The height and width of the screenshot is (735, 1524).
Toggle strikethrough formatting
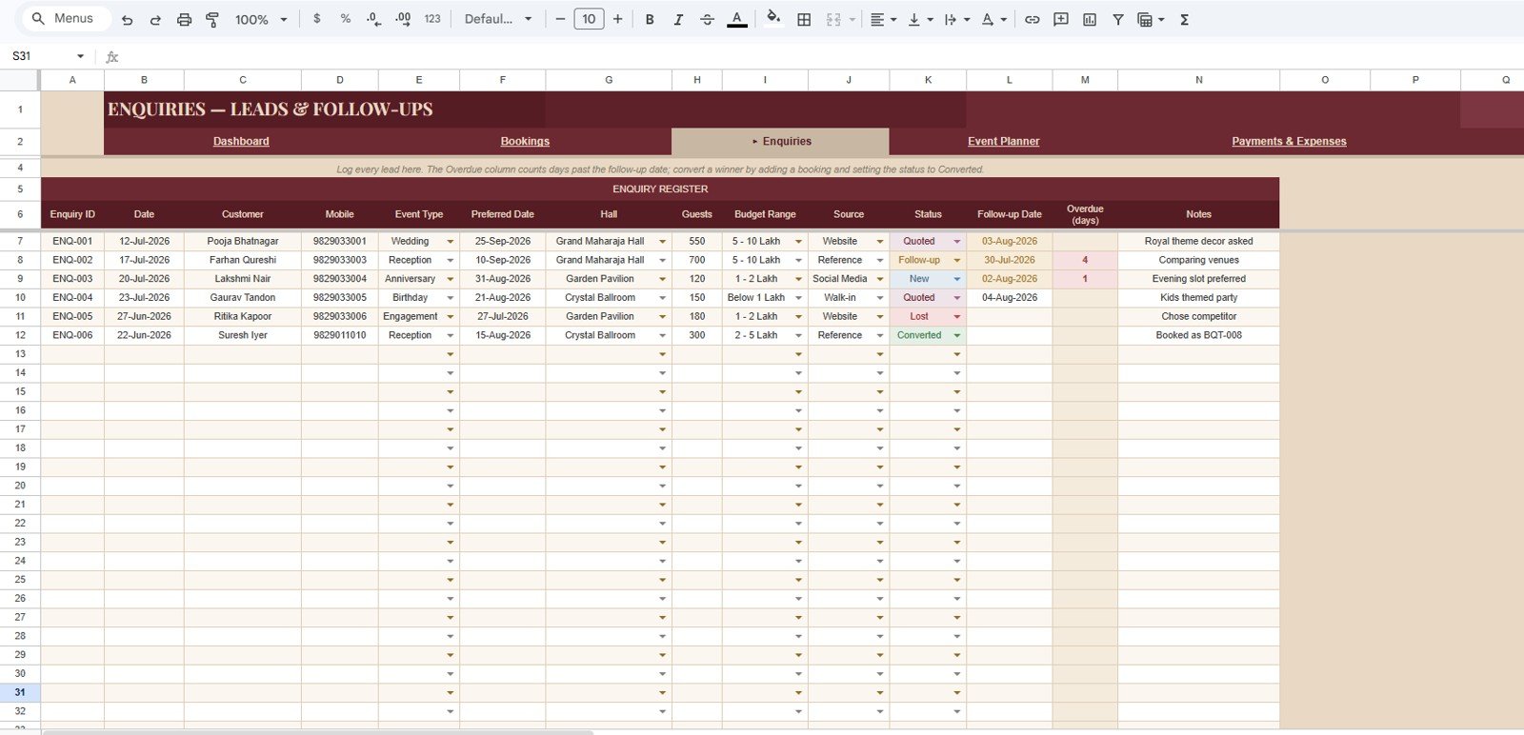pyautogui.click(x=707, y=19)
